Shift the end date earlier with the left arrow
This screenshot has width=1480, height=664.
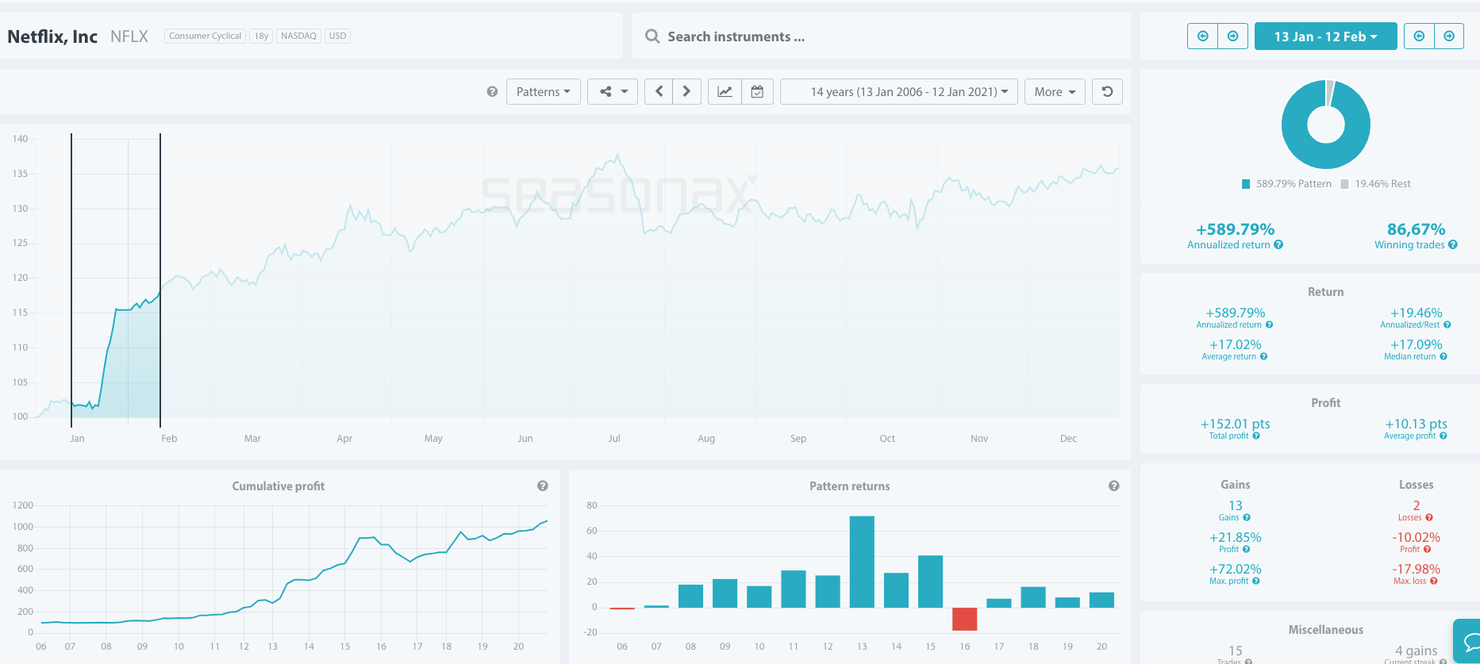coord(1419,36)
